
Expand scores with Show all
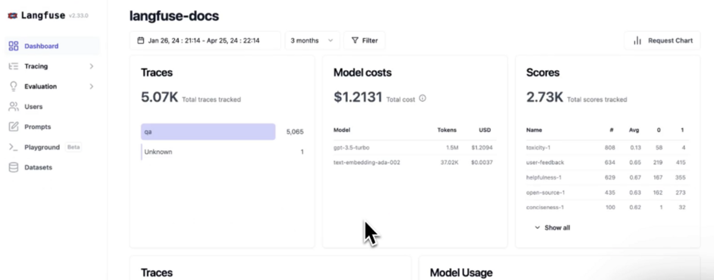[552, 228]
